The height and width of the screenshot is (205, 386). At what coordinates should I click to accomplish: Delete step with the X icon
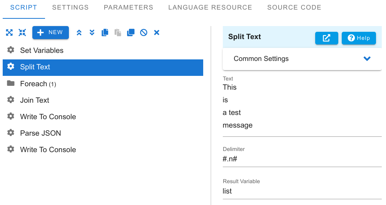157,32
